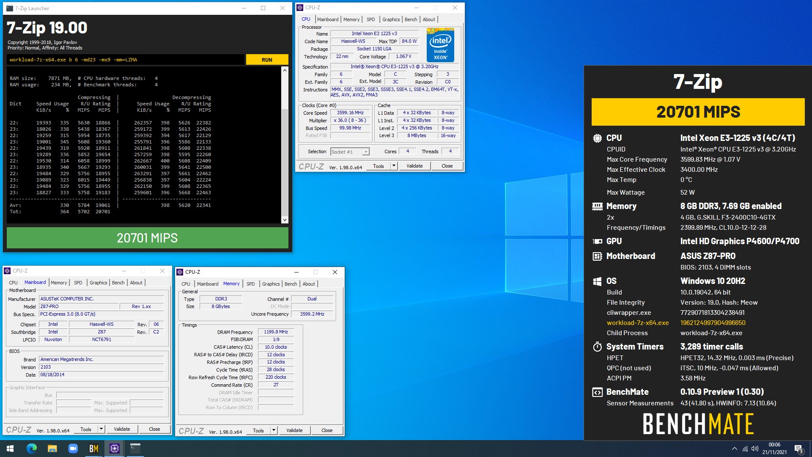The width and height of the screenshot is (812, 457).
Task: Open Zoom from the taskbar
Action: click(73, 449)
